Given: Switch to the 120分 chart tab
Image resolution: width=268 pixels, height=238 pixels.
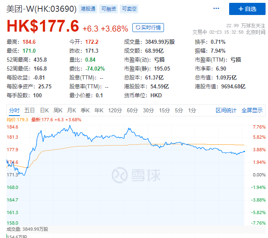Looking at the screenshot, I should [x=115, y=110].
